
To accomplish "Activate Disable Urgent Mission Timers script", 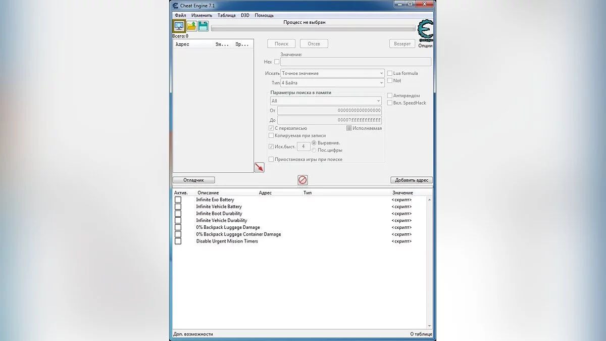I will point(178,241).
